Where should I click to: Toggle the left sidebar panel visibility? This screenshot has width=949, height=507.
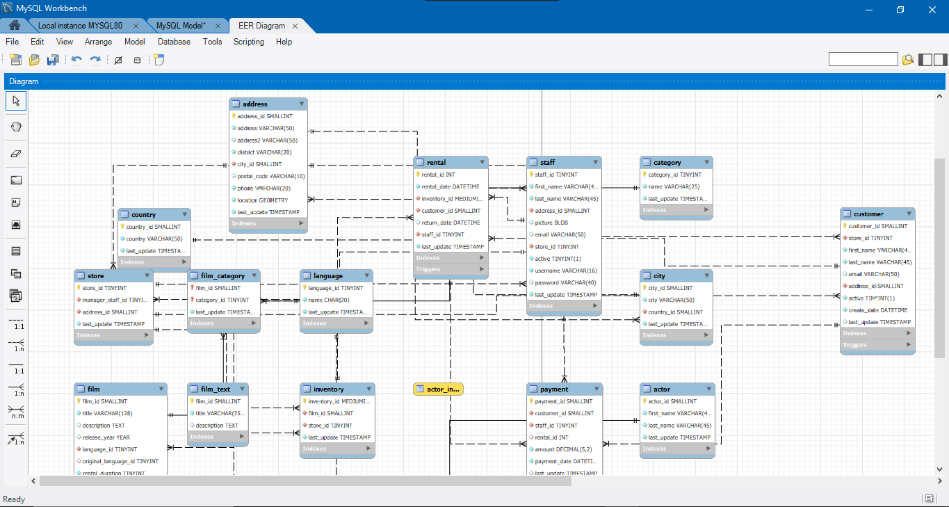tap(925, 60)
